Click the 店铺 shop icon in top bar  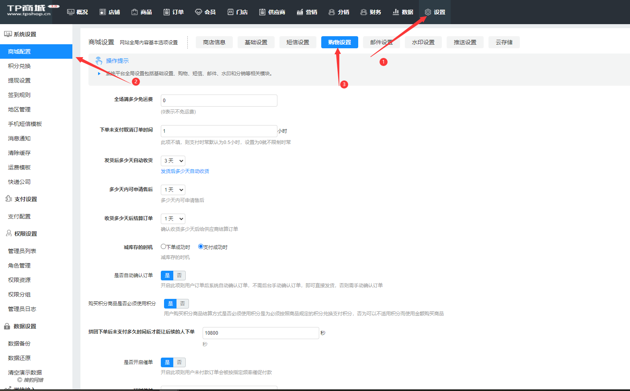[103, 12]
